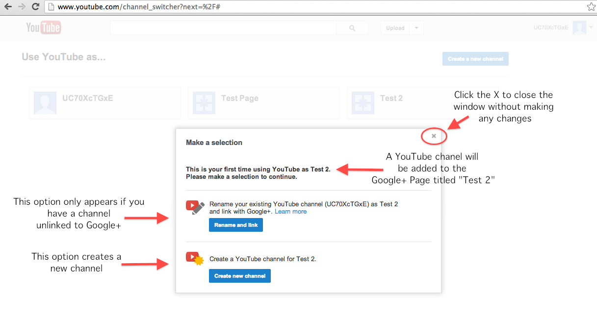The height and width of the screenshot is (317, 597).
Task: Select the UC70XcTGxE channel tile
Action: [x=104, y=102]
